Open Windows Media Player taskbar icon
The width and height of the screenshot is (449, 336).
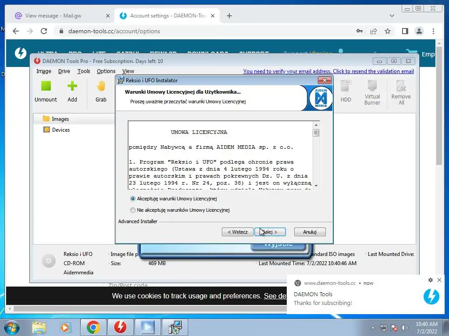pos(65,327)
